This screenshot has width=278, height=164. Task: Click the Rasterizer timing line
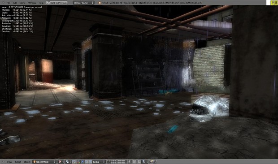click(17, 23)
